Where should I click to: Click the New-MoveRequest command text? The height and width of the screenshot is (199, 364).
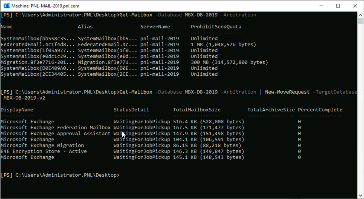pyautogui.click(x=287, y=92)
